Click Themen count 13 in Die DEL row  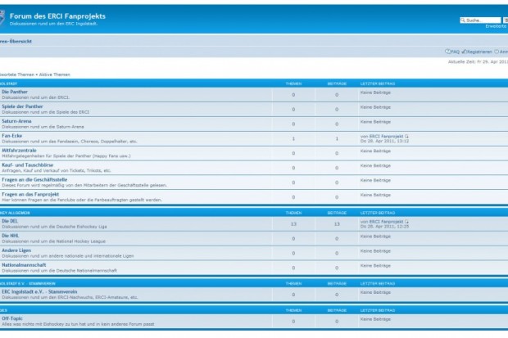[x=293, y=224]
